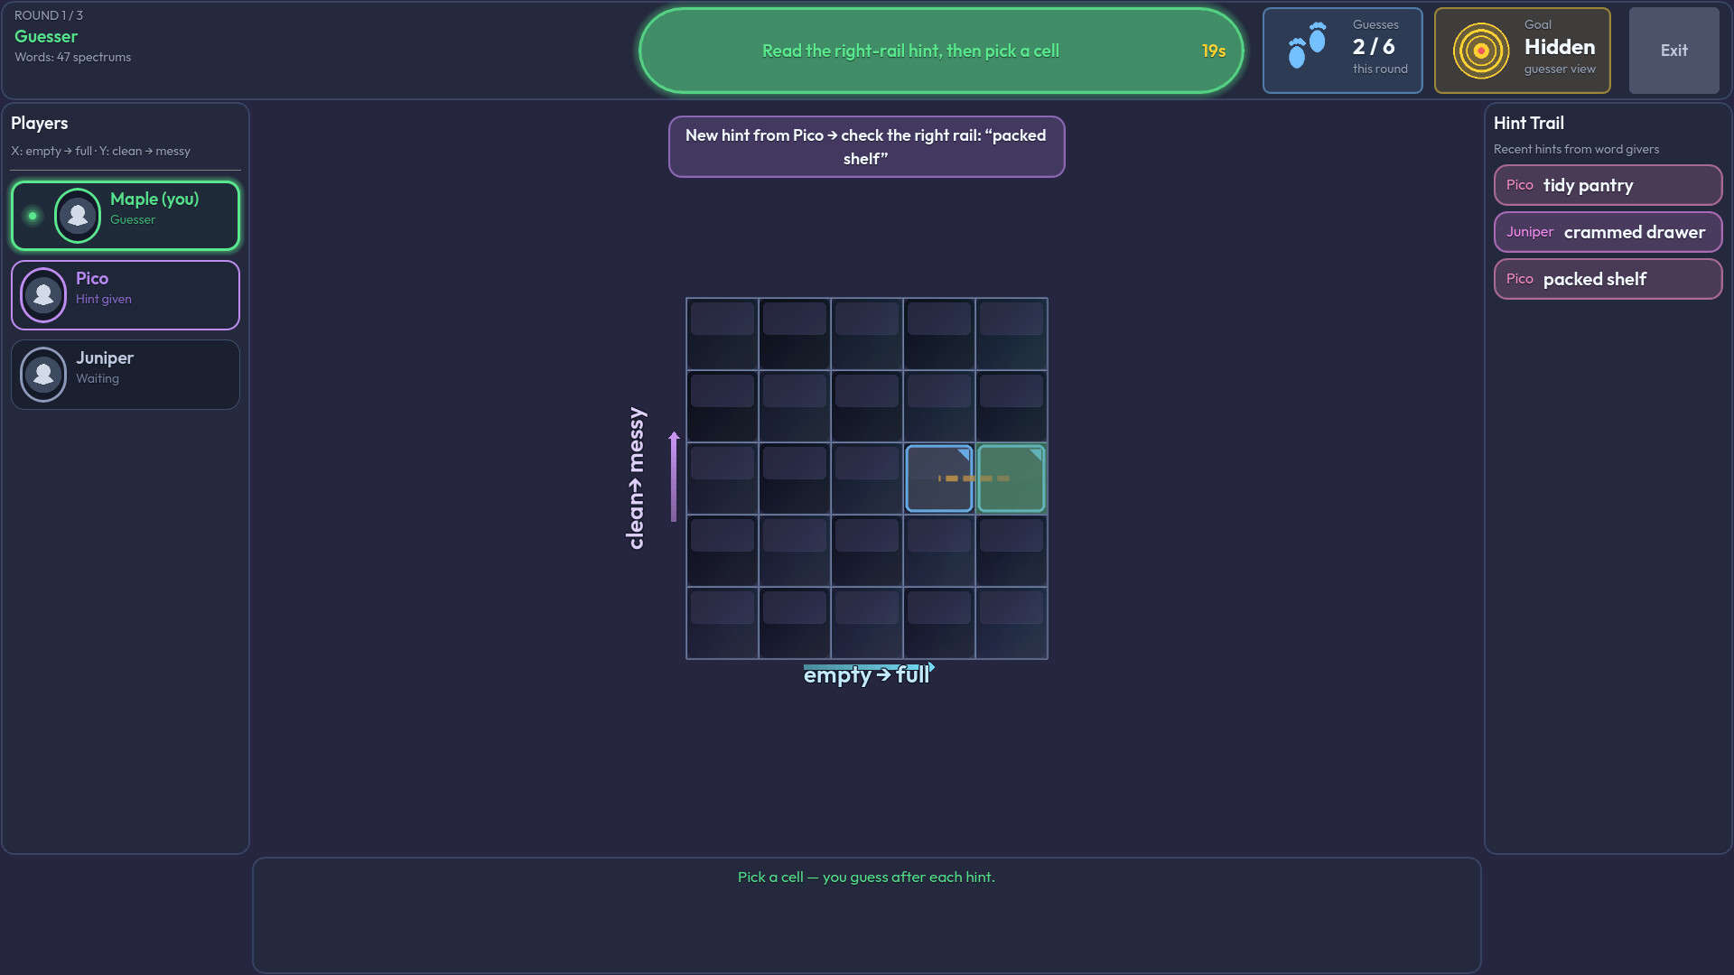Screen dimensions: 1734x975
Task: Click the 'Read the right-rail hint' prompt
Action: point(910,51)
